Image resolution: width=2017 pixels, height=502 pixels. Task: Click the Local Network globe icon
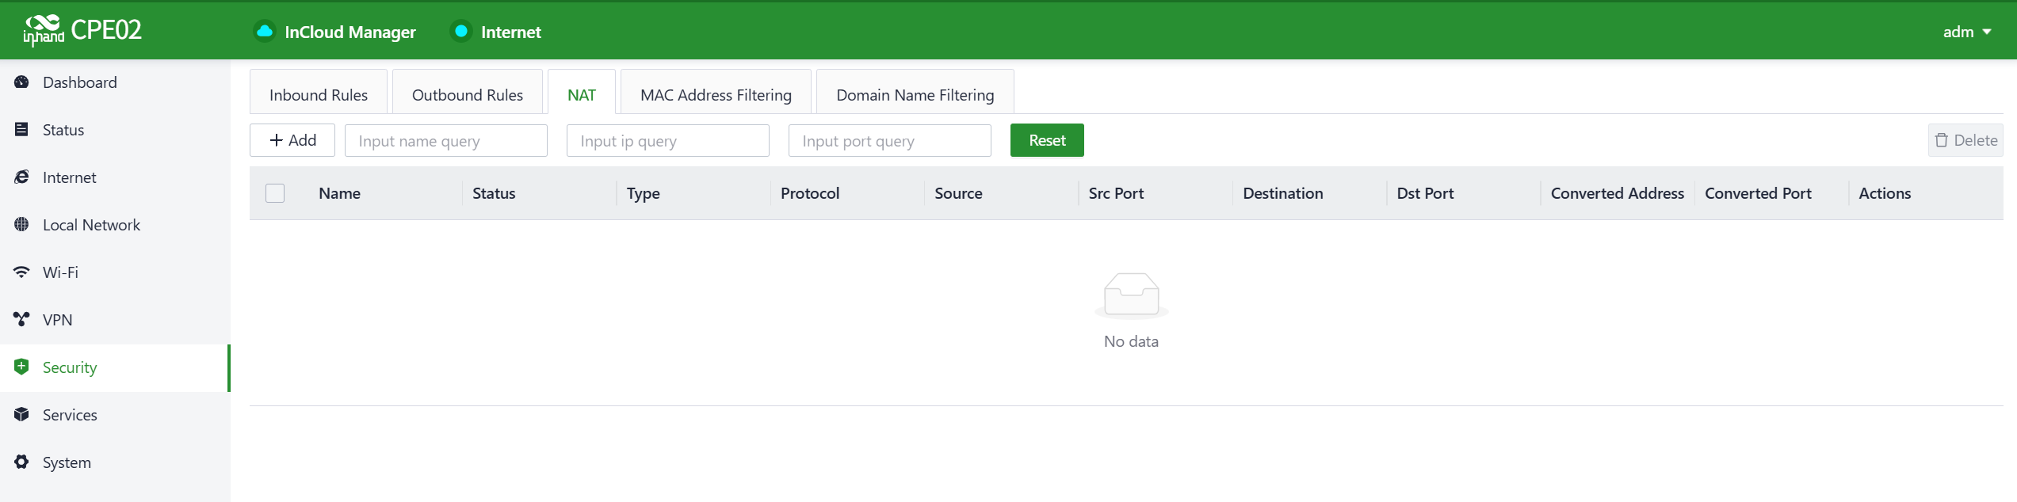click(x=21, y=225)
